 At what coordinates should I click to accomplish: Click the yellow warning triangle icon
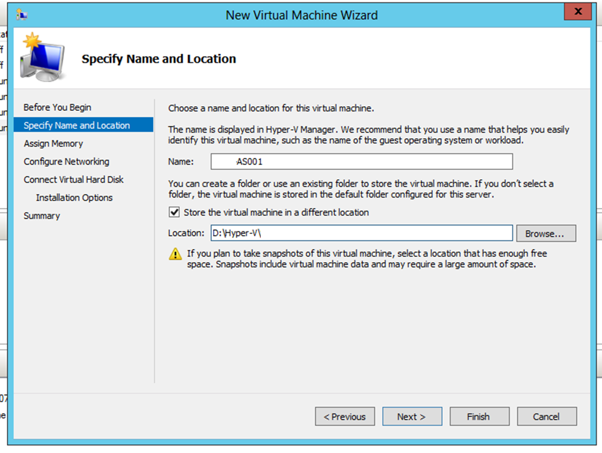tap(176, 254)
